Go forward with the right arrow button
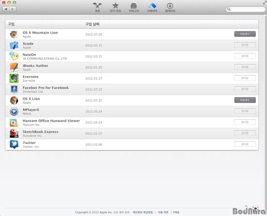 pos(13,9)
